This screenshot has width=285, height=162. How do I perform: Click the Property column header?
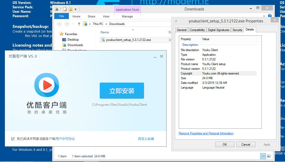click(x=186, y=39)
